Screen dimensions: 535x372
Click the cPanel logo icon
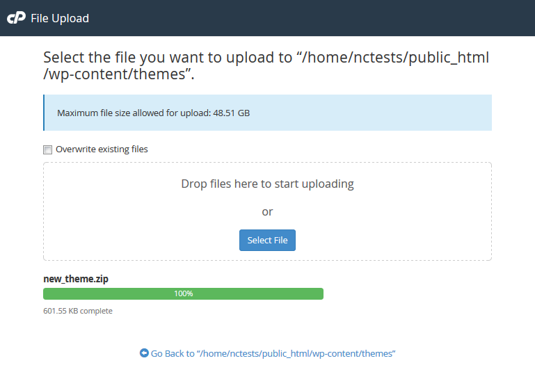(x=16, y=18)
